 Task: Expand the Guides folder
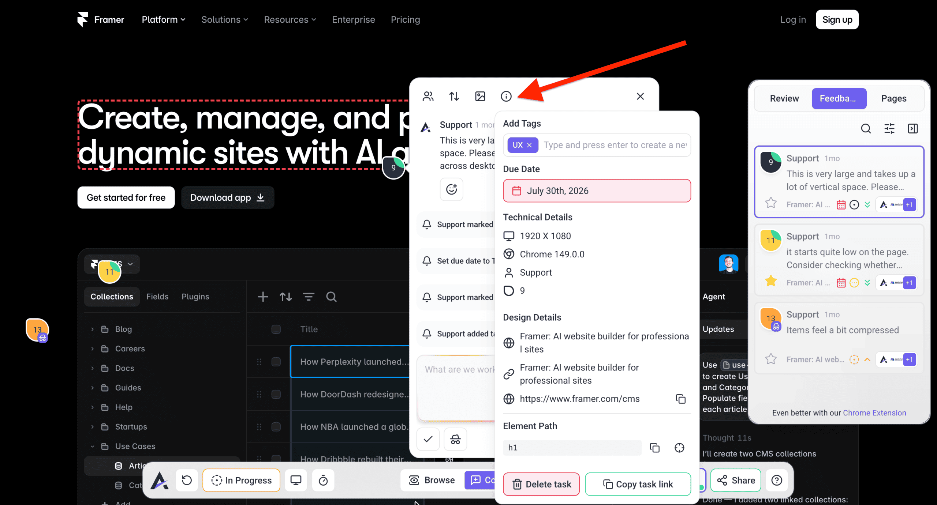click(x=92, y=388)
